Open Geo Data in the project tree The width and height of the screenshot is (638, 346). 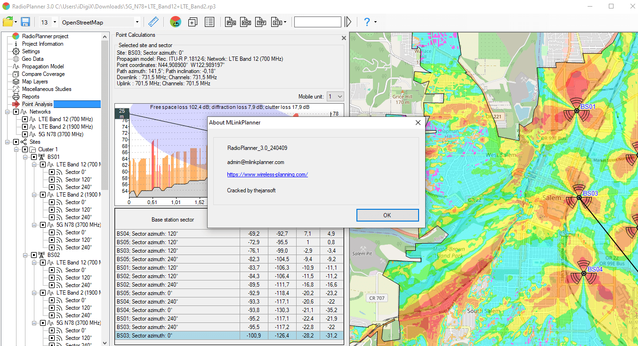click(x=32, y=59)
